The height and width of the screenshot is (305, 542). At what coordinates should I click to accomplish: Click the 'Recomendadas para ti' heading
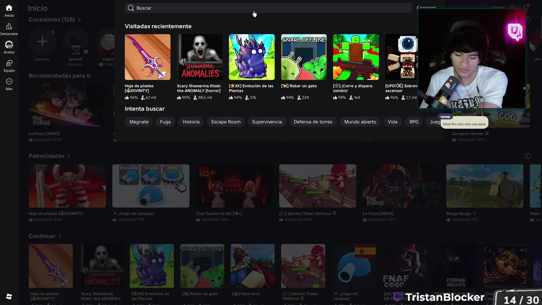(59, 76)
